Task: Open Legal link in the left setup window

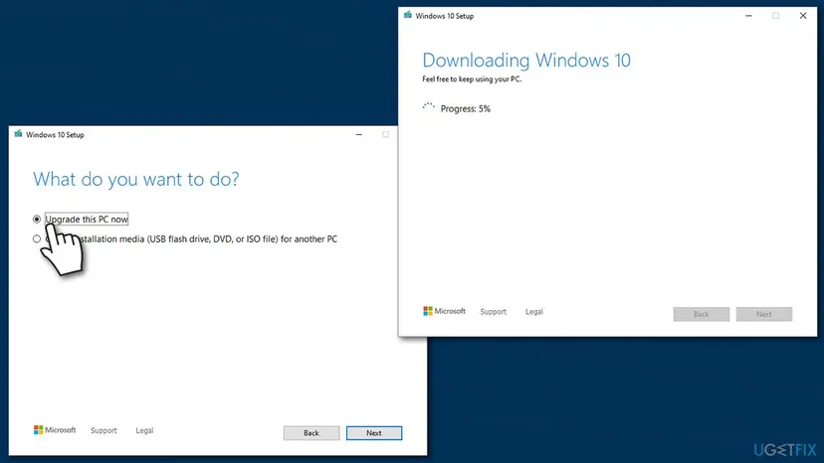Action: [144, 430]
